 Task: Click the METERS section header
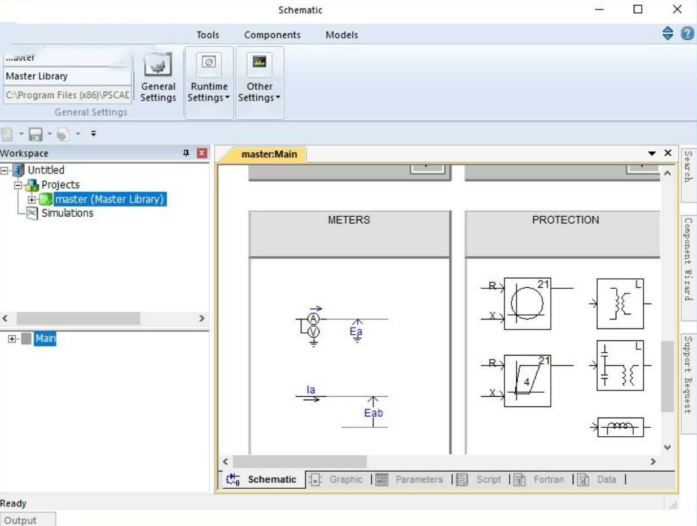click(x=349, y=234)
